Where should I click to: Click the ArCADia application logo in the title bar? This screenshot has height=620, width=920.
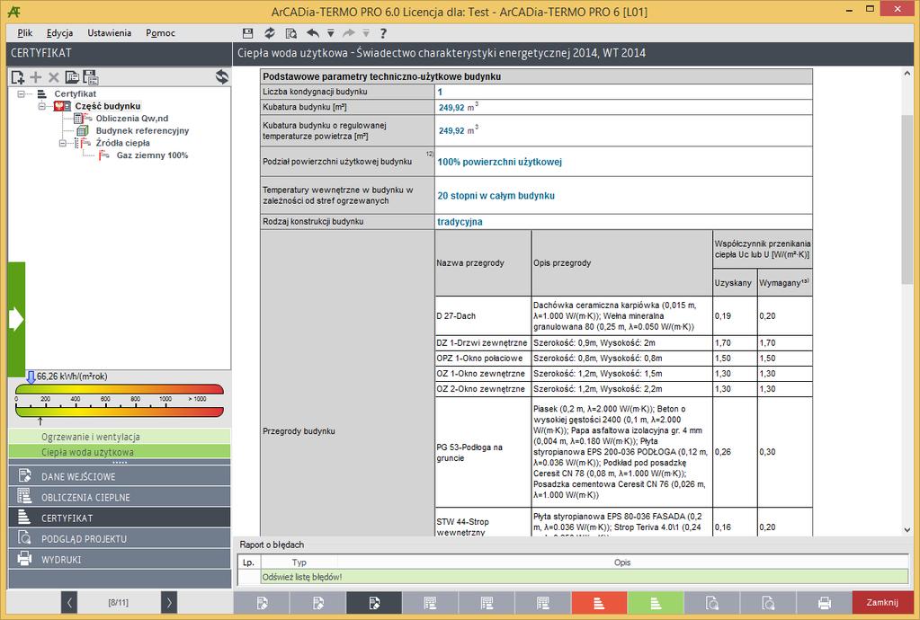pos(14,11)
